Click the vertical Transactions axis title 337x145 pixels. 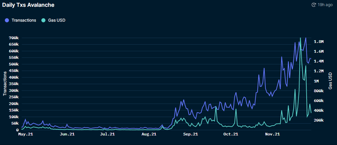[4, 84]
